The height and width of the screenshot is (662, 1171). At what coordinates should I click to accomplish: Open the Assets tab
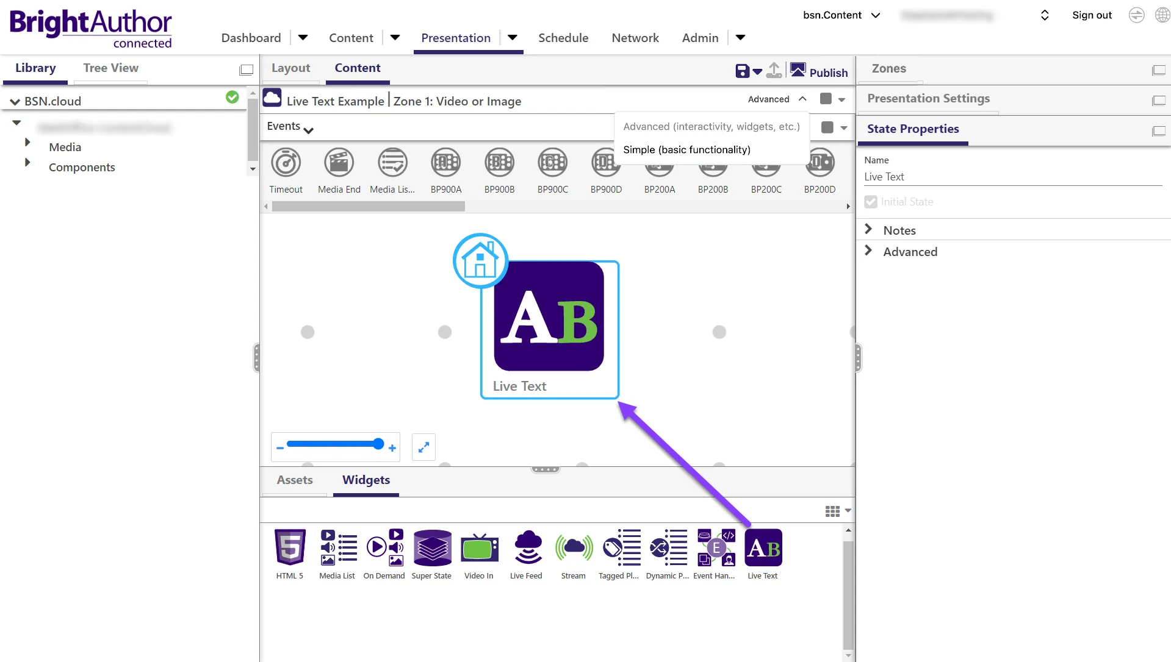pyautogui.click(x=295, y=480)
